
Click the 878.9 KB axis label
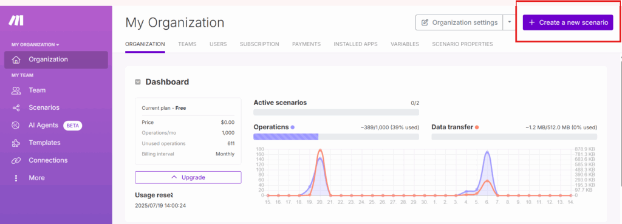(x=585, y=149)
